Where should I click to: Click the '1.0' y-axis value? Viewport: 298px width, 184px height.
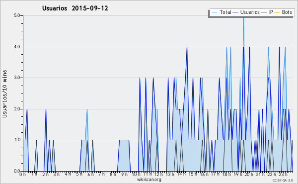tap(17, 140)
